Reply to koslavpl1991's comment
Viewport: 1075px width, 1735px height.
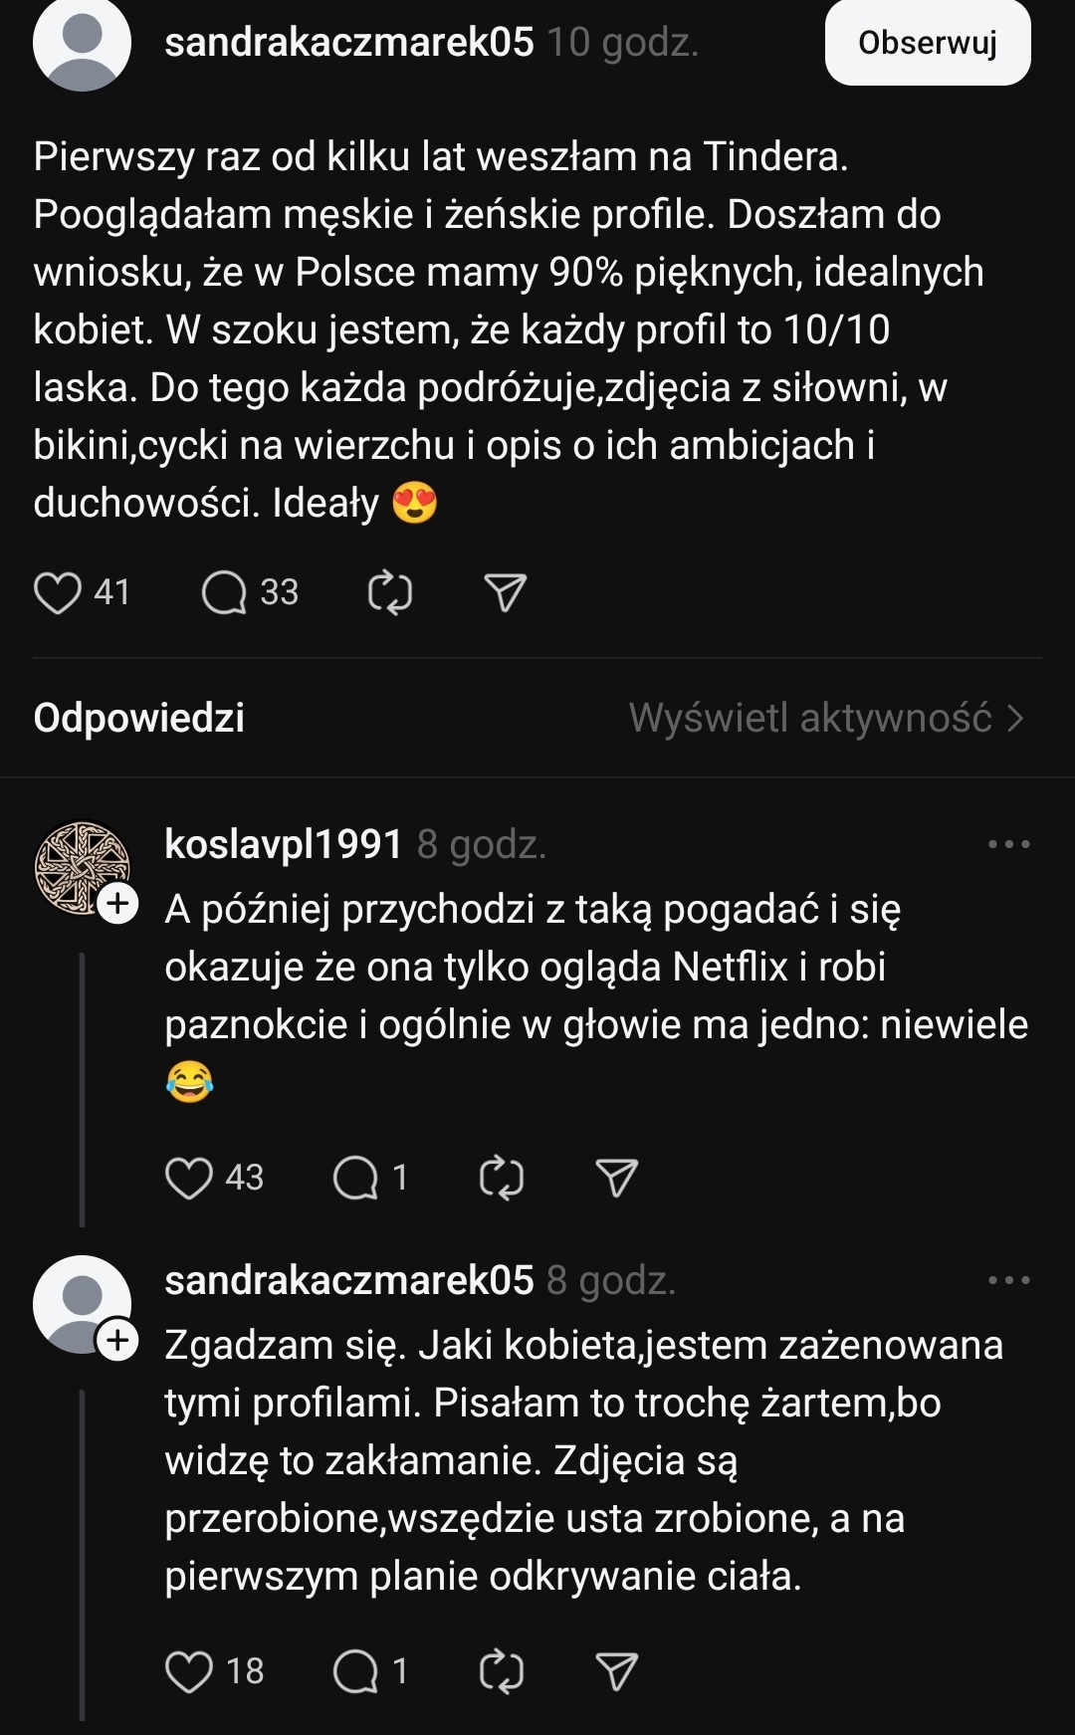click(x=355, y=1179)
